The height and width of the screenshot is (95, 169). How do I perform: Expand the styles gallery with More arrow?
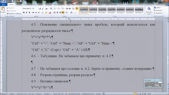[145, 13]
